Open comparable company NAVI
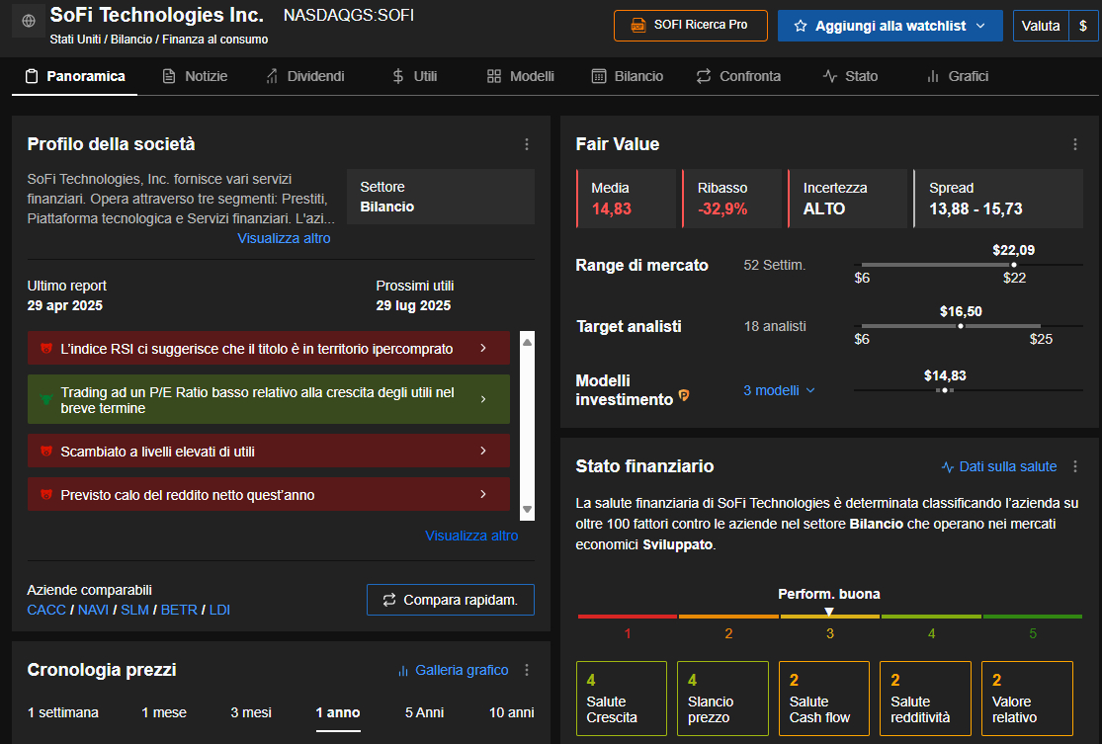 [x=93, y=610]
